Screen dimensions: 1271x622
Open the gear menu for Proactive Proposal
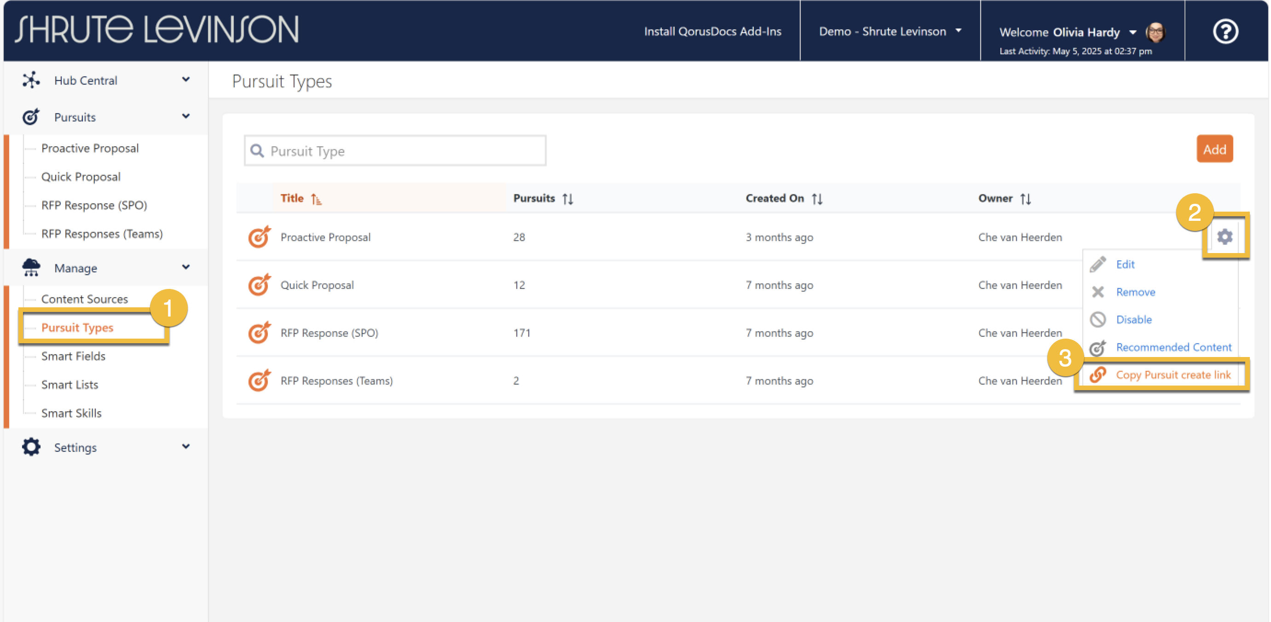(x=1225, y=237)
